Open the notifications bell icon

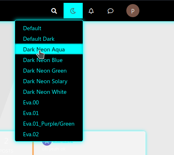pyautogui.click(x=91, y=11)
